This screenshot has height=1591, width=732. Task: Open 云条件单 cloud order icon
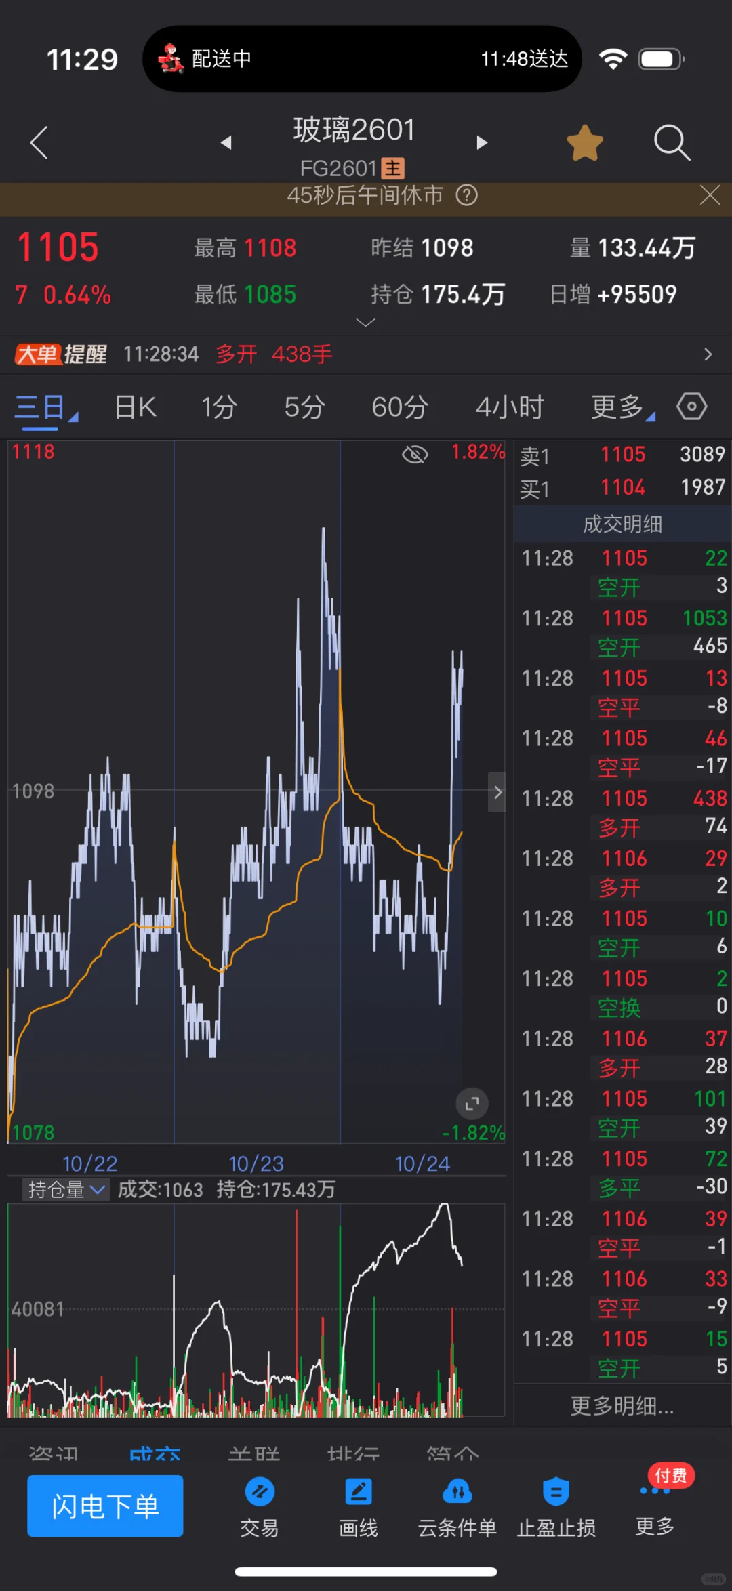tap(457, 1506)
